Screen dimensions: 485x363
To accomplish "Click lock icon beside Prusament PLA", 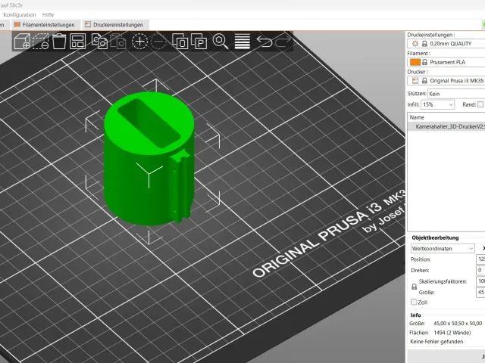I will click(x=424, y=62).
